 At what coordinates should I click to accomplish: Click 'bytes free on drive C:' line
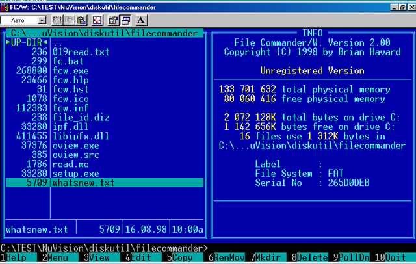tap(309, 127)
